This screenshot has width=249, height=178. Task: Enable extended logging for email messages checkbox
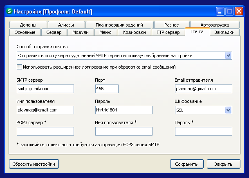(x=19, y=67)
